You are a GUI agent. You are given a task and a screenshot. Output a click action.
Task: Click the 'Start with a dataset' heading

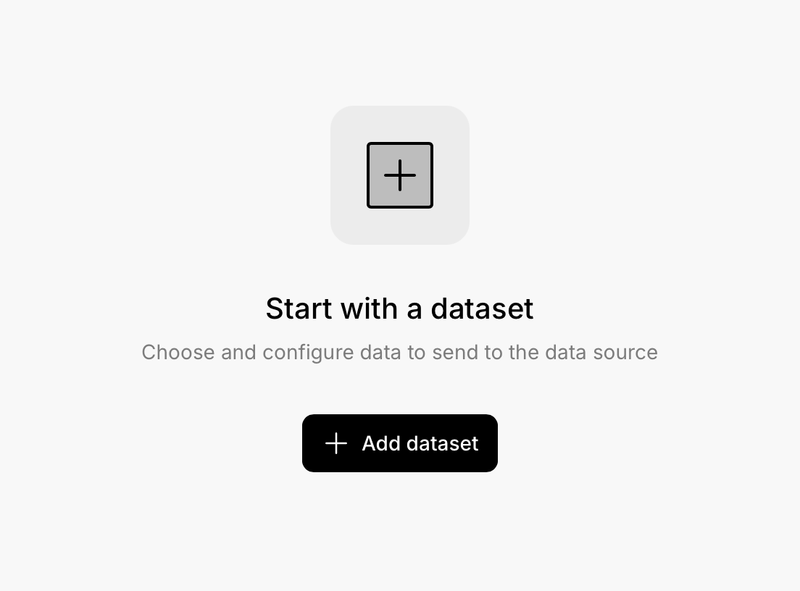click(399, 309)
